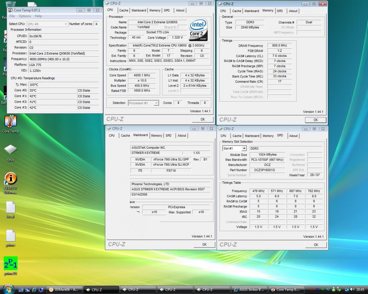
Task: Switch to Cache tab in CPU-Z processor window
Action: (x=124, y=10)
